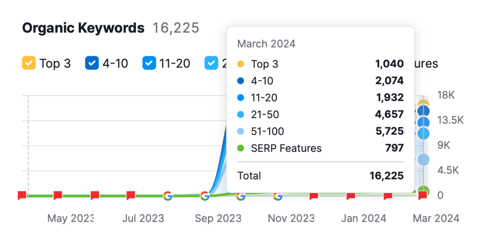Click the green SERP Features data point
499x235 pixels.
(x=423, y=191)
